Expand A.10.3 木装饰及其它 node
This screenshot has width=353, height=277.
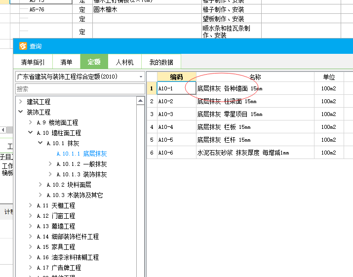coord(40,195)
